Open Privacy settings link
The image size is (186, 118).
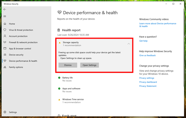pyautogui.click(x=147, y=78)
